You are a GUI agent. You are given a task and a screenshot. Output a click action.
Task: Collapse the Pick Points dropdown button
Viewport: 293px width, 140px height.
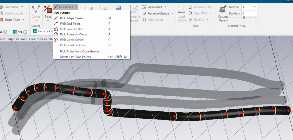click(x=65, y=7)
